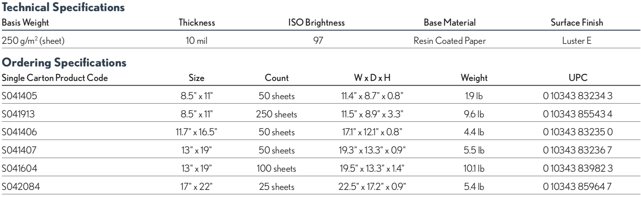Click the 10.1 lb weight cell
The image size is (641, 197).
(x=474, y=168)
